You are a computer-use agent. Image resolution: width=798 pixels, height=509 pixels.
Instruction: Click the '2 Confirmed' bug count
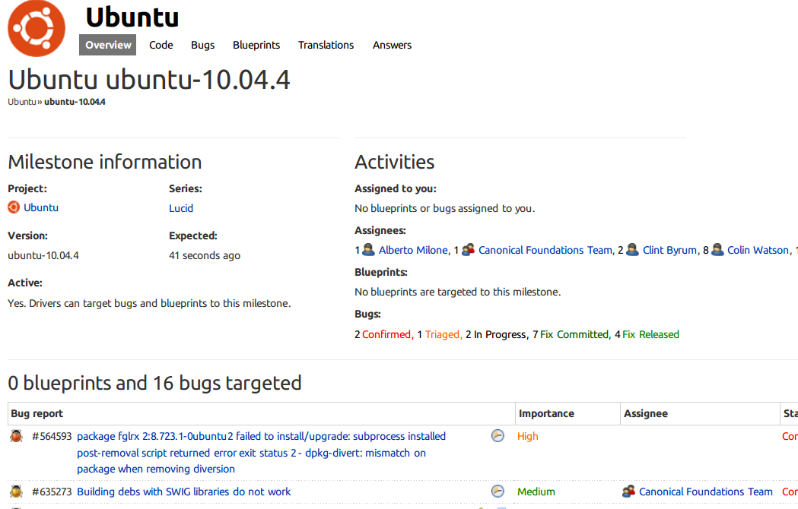pos(383,334)
